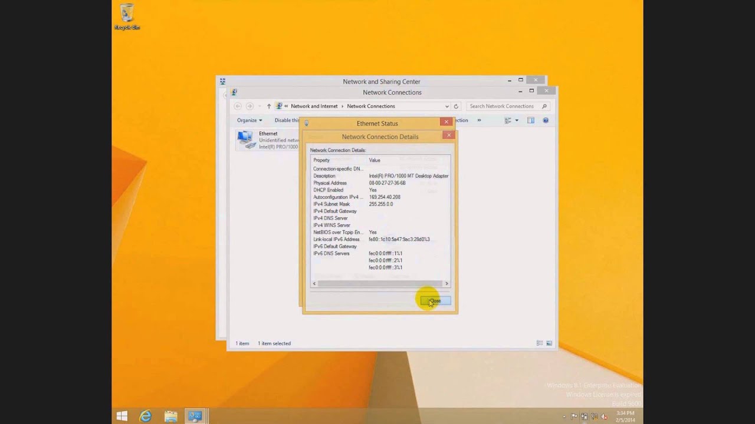Image resolution: width=755 pixels, height=424 pixels.
Task: Click the Change your view icon
Action: [508, 120]
